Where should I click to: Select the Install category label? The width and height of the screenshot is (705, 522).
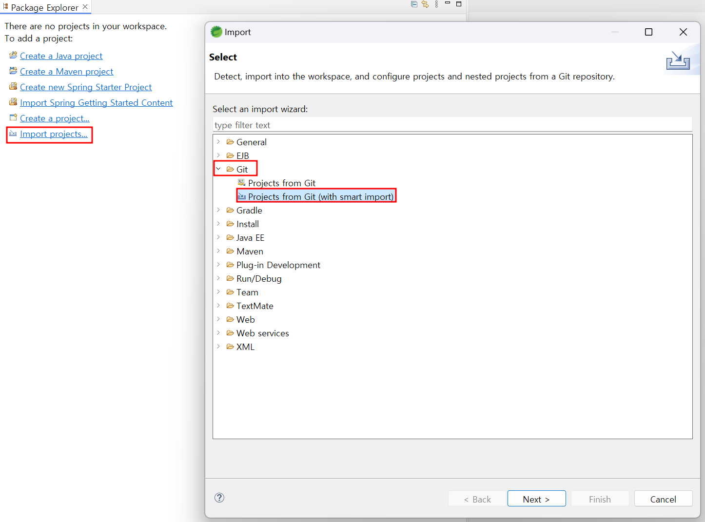[248, 224]
